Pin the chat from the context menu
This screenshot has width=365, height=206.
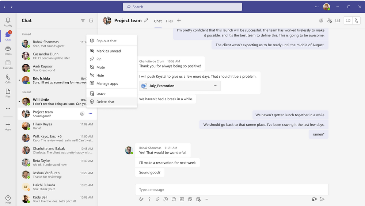click(99, 59)
